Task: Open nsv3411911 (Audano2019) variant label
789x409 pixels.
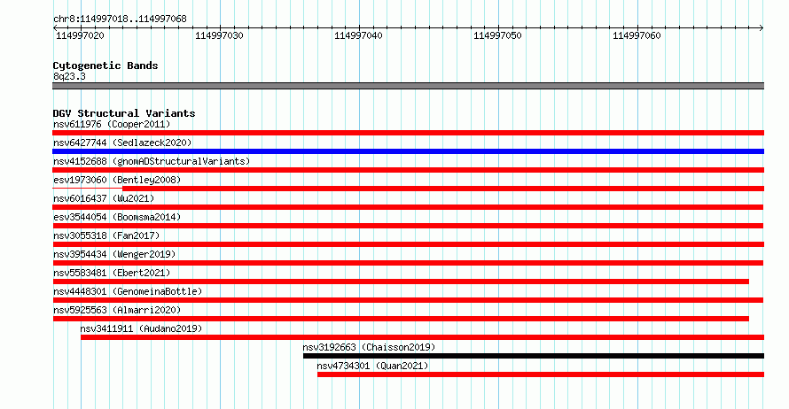Action: [x=141, y=328]
